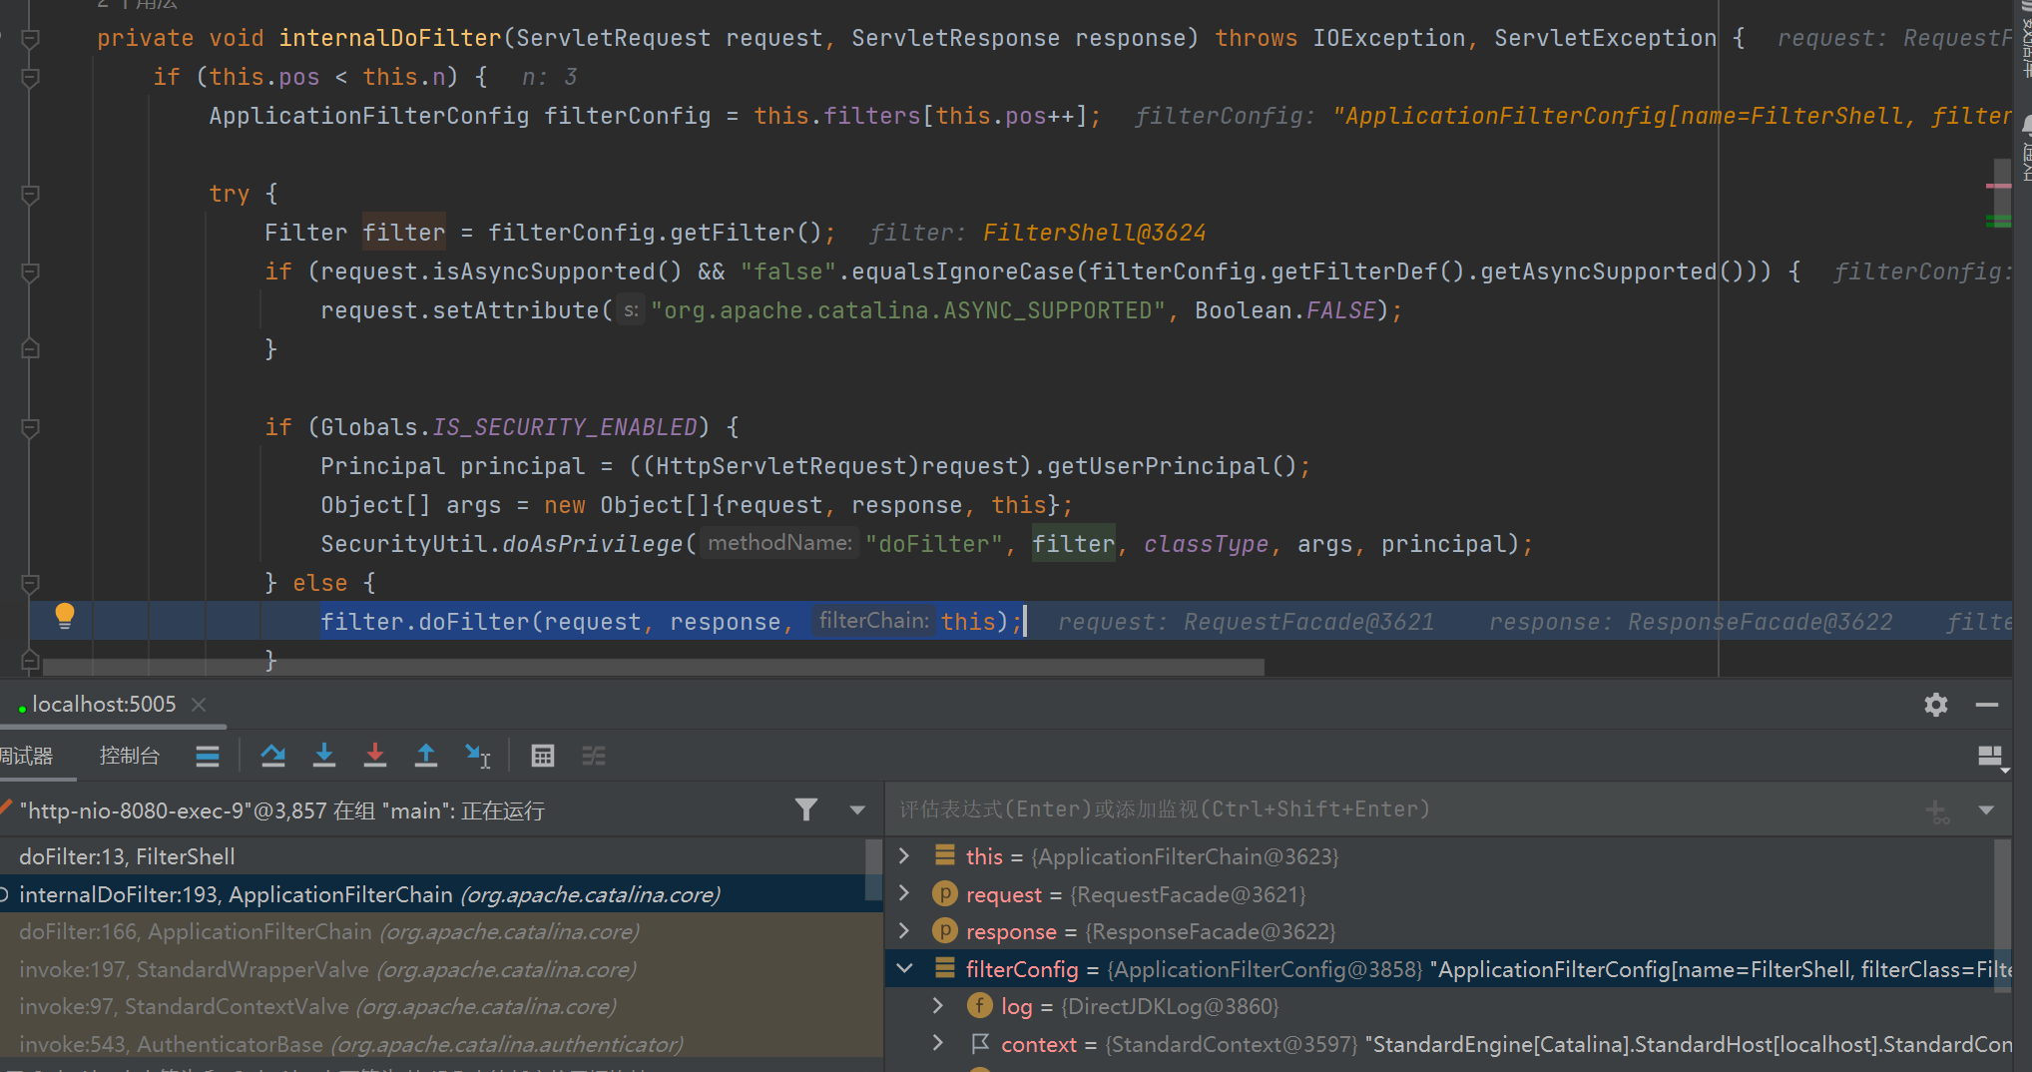Click the frames filter funnel icon
Image resolution: width=2032 pixels, height=1072 pixels.
(x=806, y=809)
